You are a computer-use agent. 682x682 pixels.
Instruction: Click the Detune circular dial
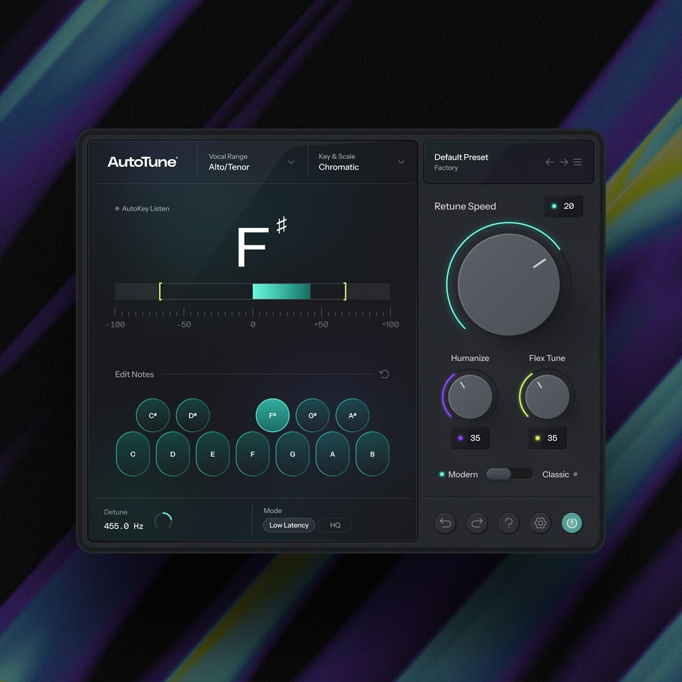163,521
